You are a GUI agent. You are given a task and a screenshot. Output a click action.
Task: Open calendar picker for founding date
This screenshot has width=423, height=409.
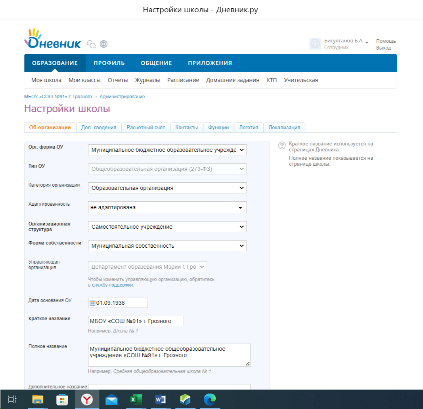click(x=92, y=303)
